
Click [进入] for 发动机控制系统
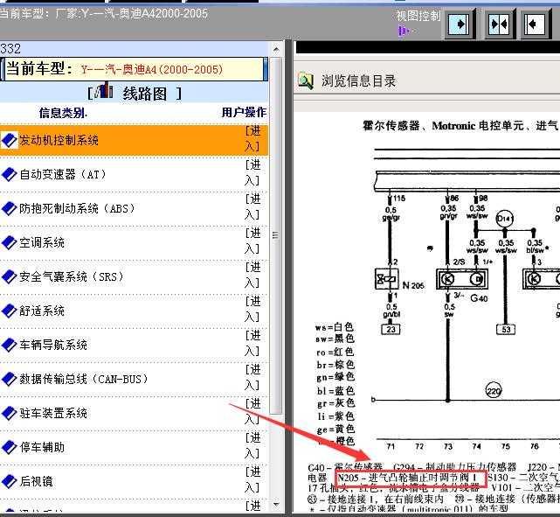(252, 139)
